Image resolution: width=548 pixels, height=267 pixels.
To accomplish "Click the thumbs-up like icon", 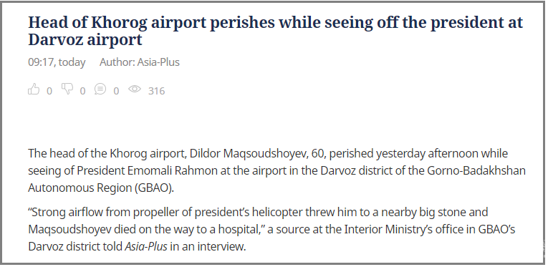I will (x=34, y=89).
